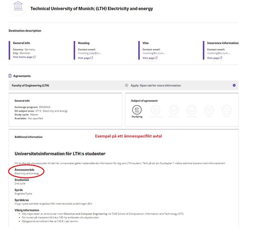Click the faded second subject icon
The width and height of the screenshot is (256, 227).
point(155,110)
